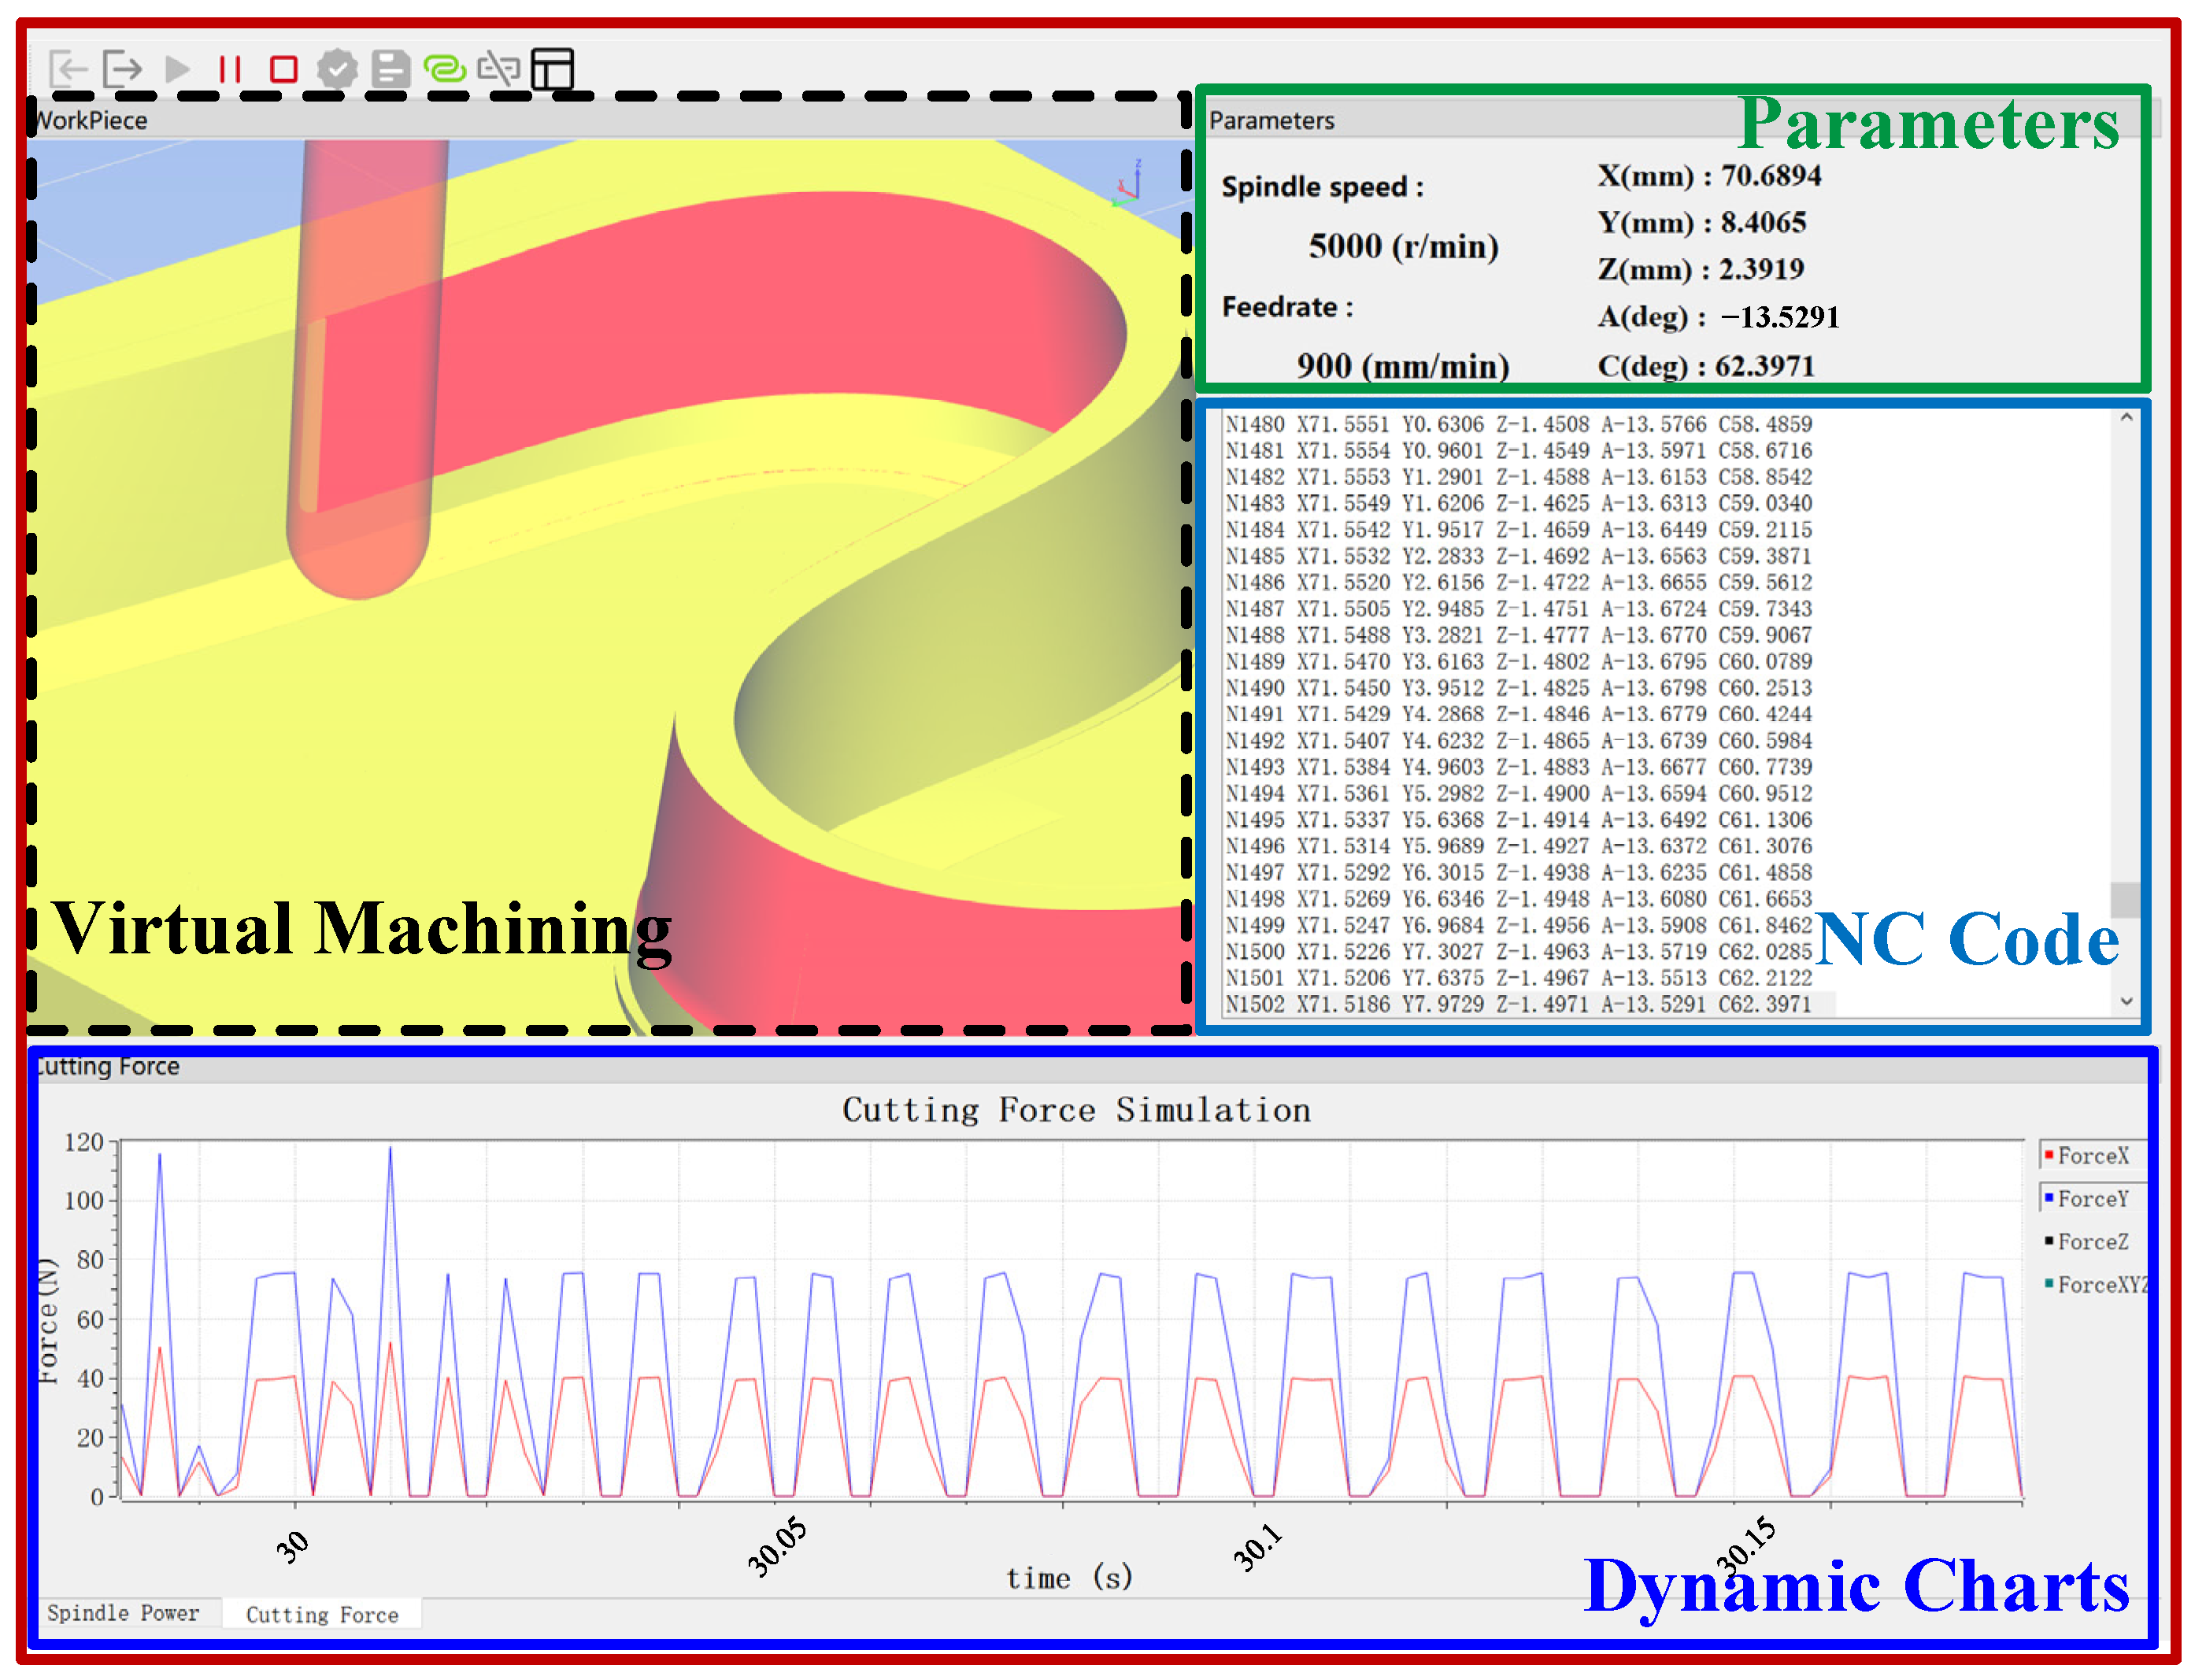2206x1680 pixels.
Task: Stop the simulation with red square
Action: click(284, 69)
